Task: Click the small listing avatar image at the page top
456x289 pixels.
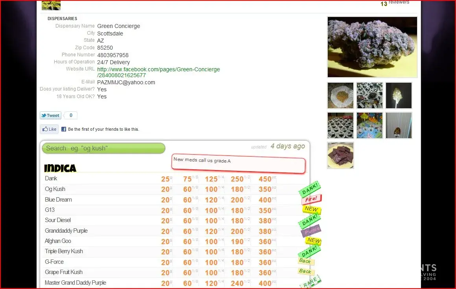Action: [x=51, y=5]
